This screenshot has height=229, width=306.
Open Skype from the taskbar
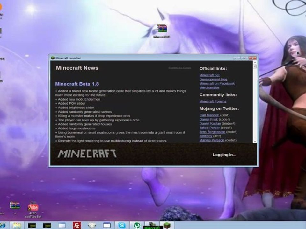pos(122,225)
